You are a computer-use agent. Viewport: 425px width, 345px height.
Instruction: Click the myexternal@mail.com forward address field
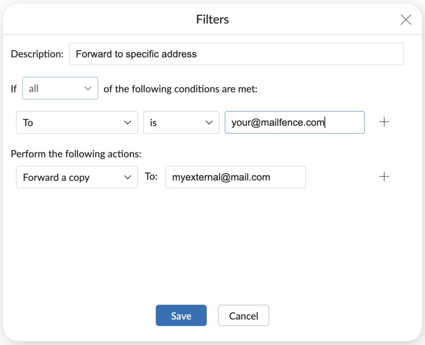[235, 177]
